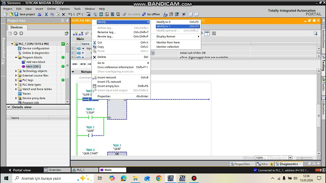This screenshot has width=326, height=183.
Task: Click the Copy toolbar icon
Action: pyautogui.click(x=52, y=14)
